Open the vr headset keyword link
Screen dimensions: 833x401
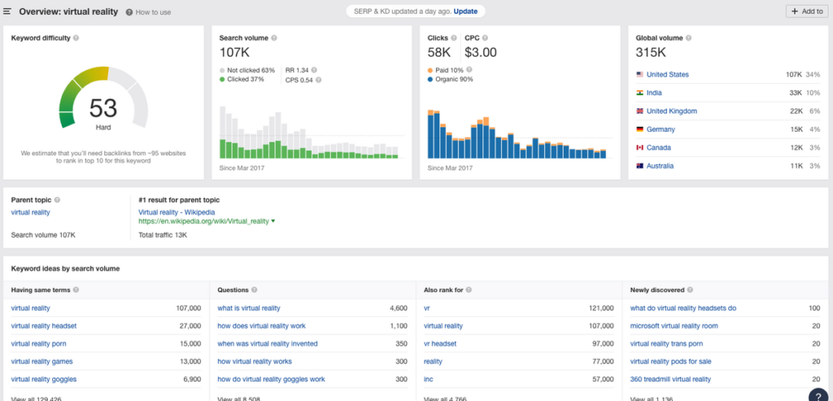tap(440, 343)
